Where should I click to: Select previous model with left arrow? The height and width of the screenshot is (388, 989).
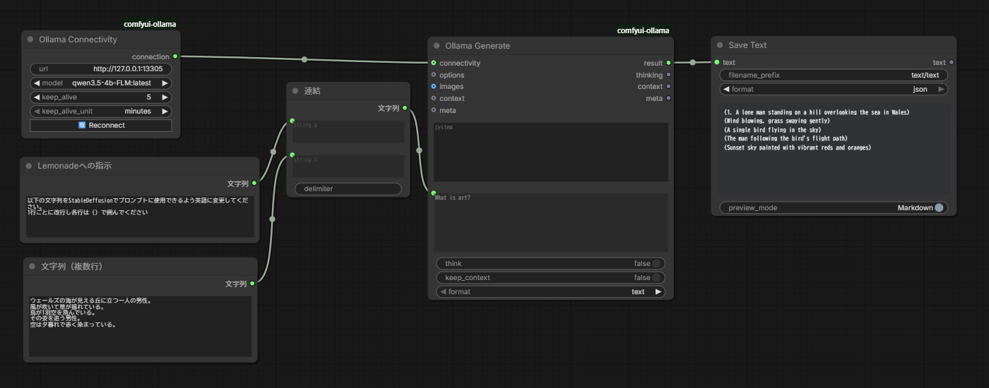37,83
